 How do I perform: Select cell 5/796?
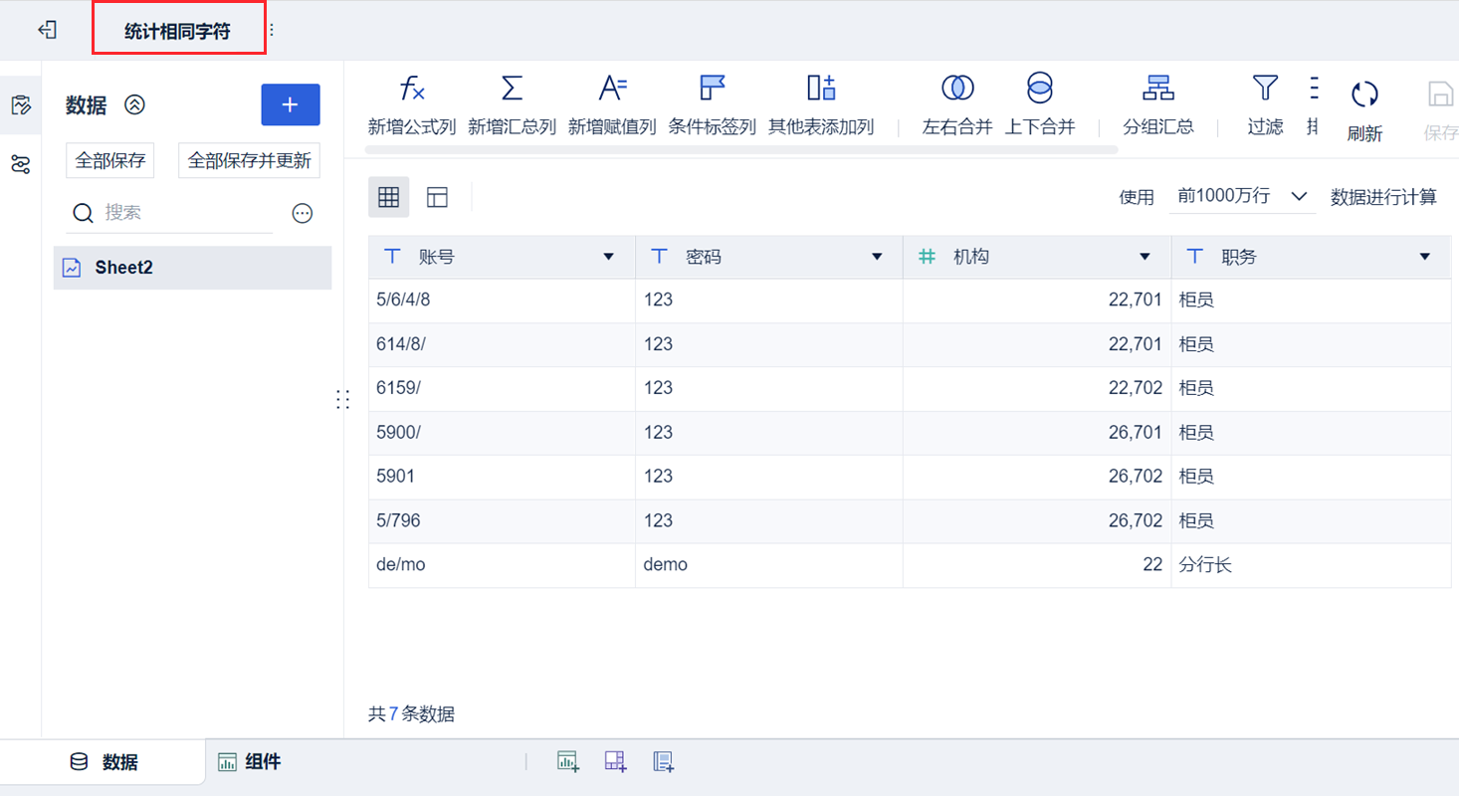click(502, 520)
